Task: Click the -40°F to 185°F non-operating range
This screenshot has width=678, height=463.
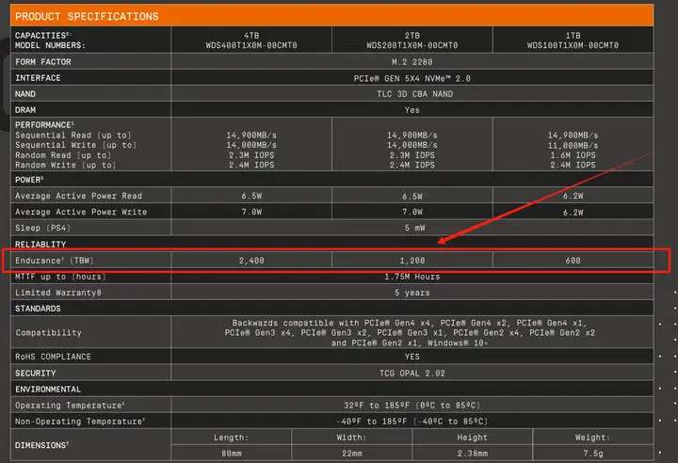Action: click(412, 421)
